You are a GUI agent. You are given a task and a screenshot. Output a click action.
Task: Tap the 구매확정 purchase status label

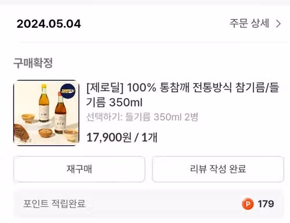click(33, 63)
